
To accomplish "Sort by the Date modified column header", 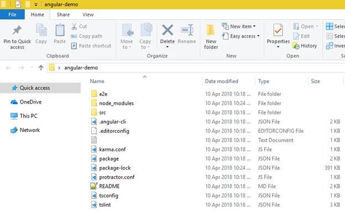I will [222, 82].
